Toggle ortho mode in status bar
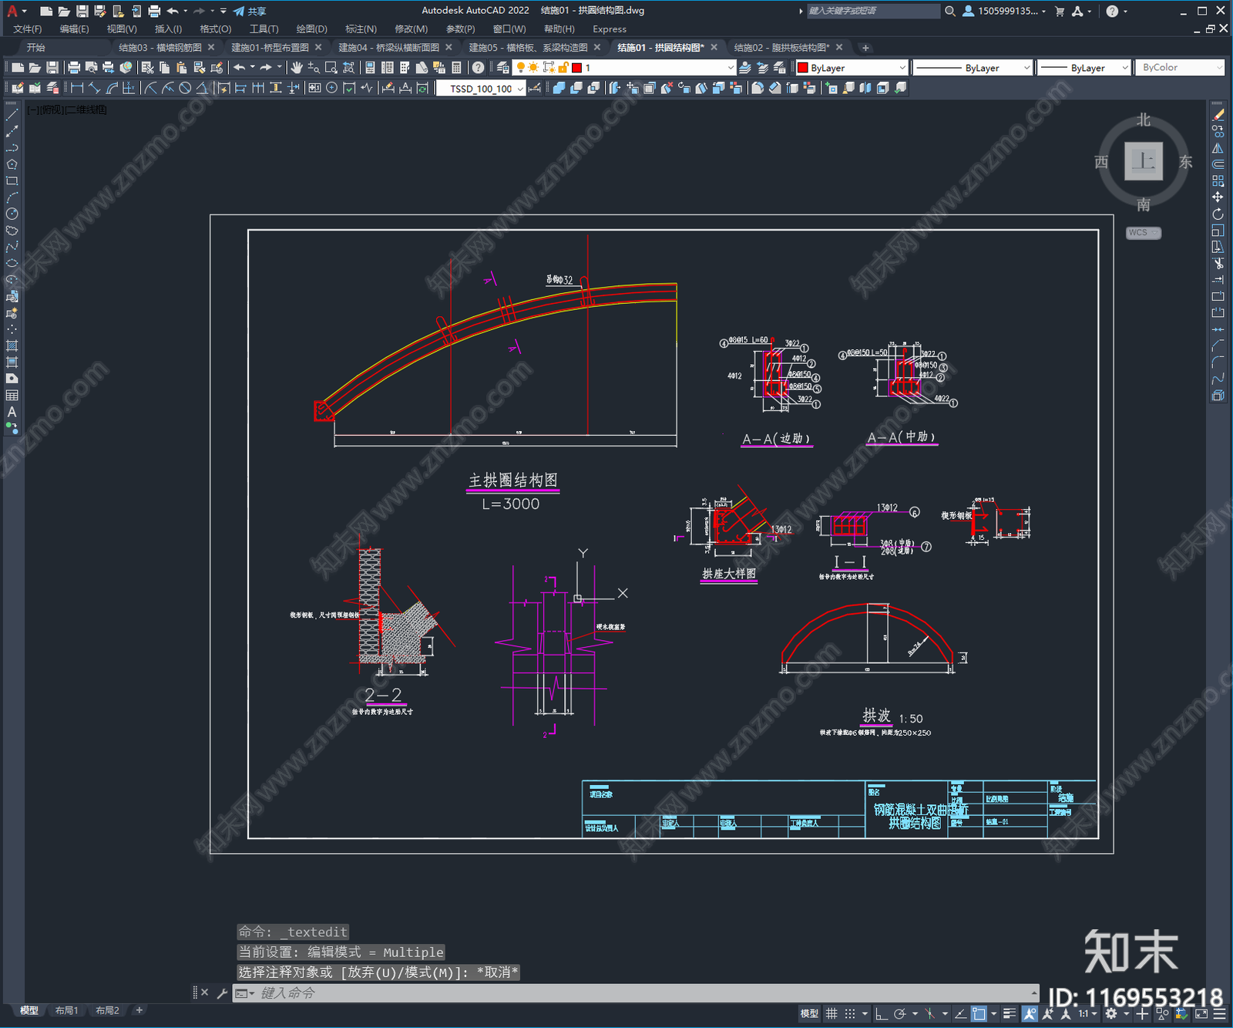Viewport: 1233px width, 1028px height. tap(881, 1013)
